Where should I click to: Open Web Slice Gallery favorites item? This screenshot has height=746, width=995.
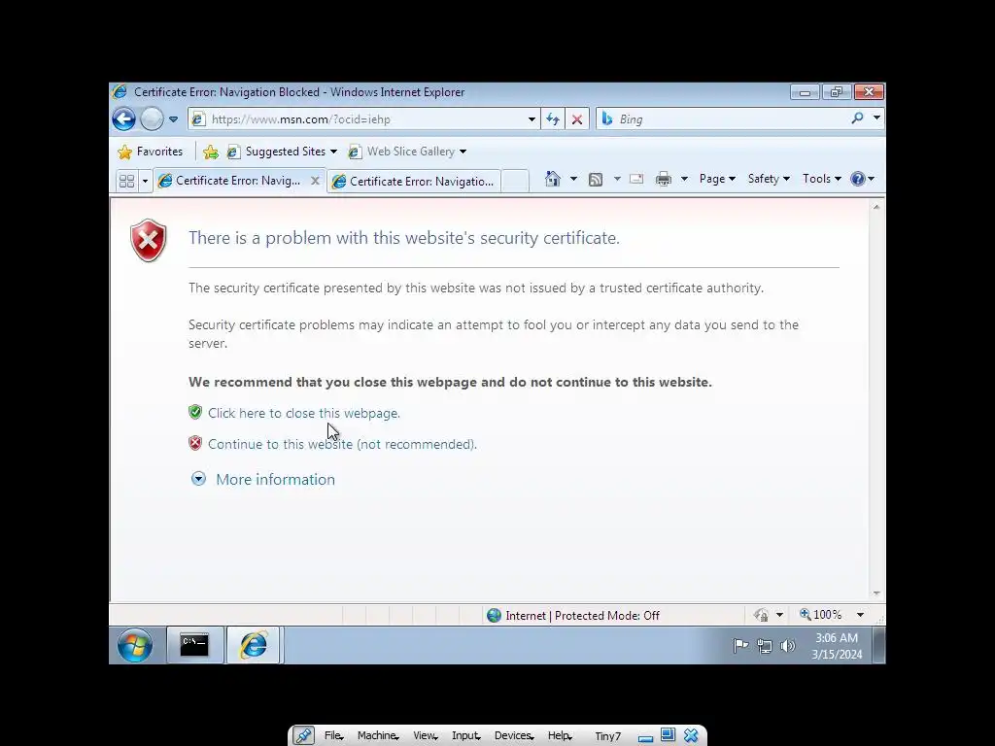[407, 152]
